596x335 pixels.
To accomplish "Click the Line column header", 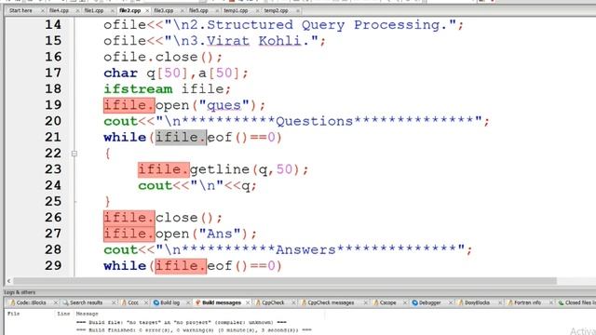I will [x=63, y=314].
